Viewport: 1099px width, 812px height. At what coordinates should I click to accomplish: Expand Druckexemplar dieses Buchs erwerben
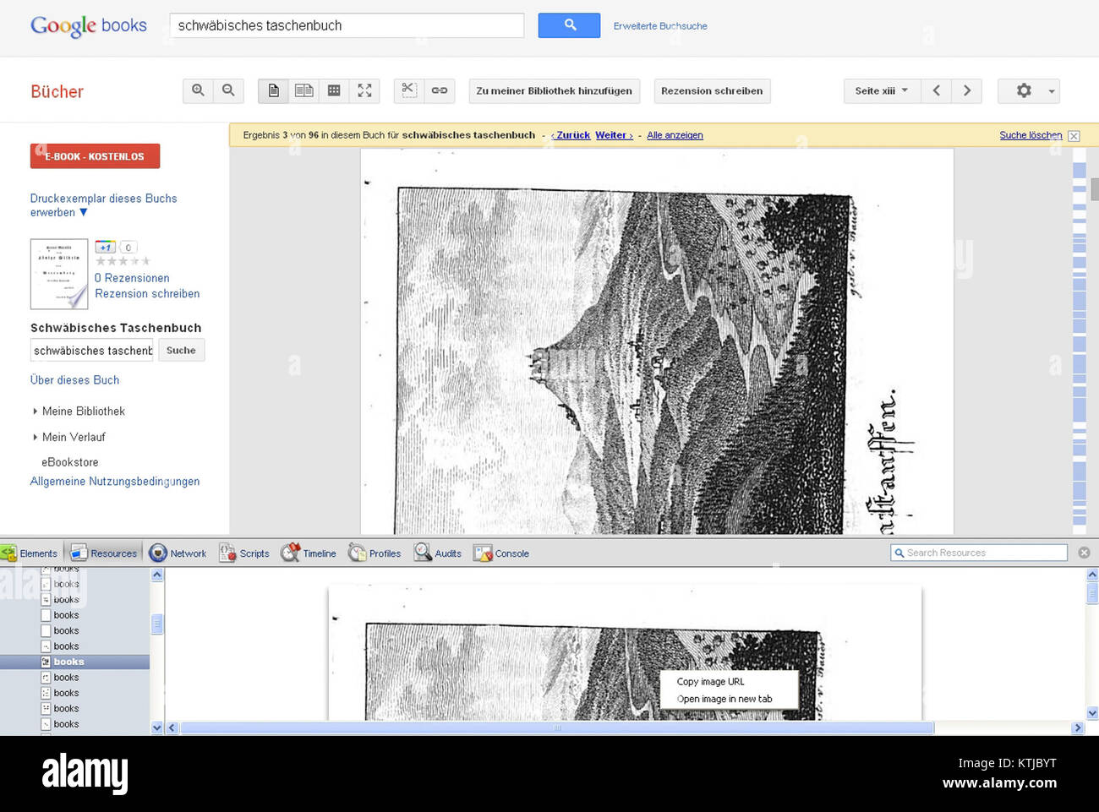[x=103, y=205]
